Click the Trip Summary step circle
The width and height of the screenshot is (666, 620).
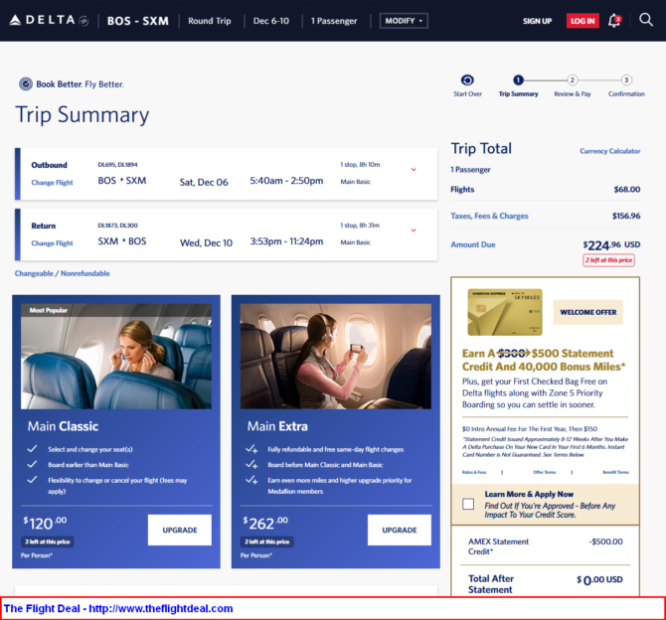(518, 80)
